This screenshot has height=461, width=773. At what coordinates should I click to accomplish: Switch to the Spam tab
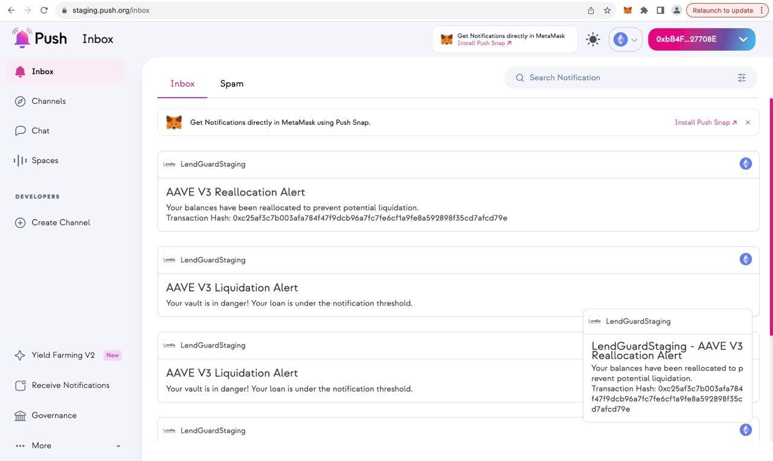click(x=232, y=84)
